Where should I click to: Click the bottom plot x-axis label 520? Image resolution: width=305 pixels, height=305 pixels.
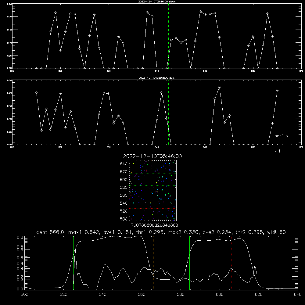click(x=63, y=295)
